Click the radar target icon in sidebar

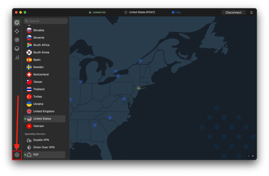(x=17, y=40)
